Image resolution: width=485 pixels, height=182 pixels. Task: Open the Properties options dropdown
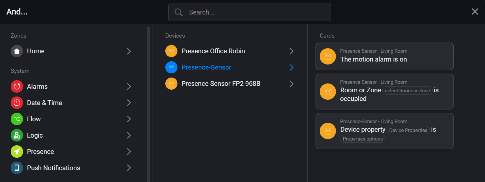pyautogui.click(x=363, y=139)
